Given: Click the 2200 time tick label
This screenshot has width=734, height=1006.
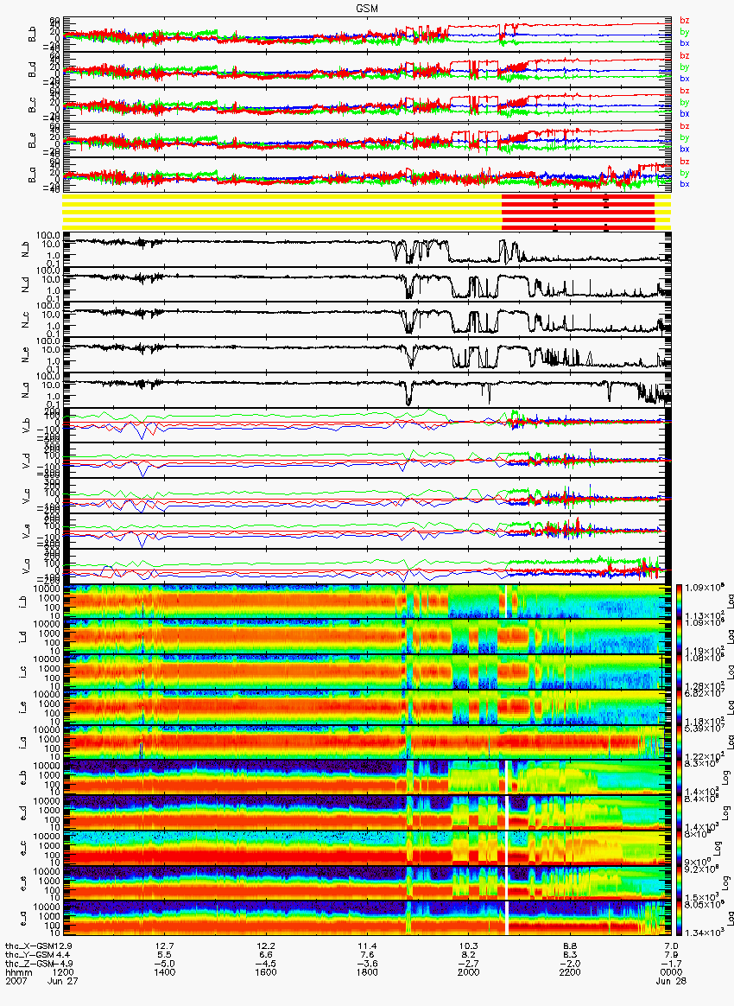Looking at the screenshot, I should (x=570, y=972).
